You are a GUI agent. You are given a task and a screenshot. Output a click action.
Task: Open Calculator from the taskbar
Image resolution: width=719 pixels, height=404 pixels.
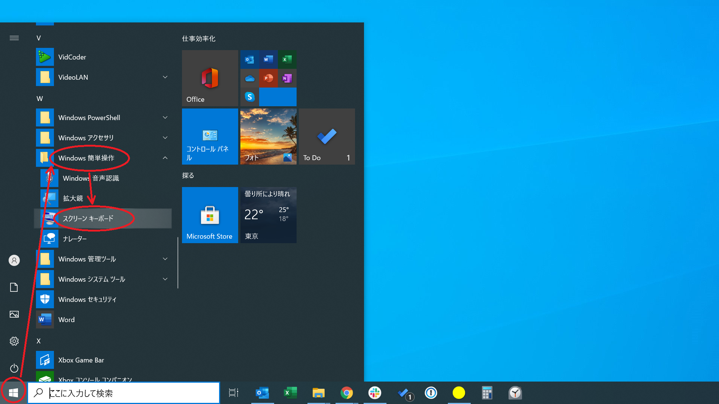tap(487, 393)
